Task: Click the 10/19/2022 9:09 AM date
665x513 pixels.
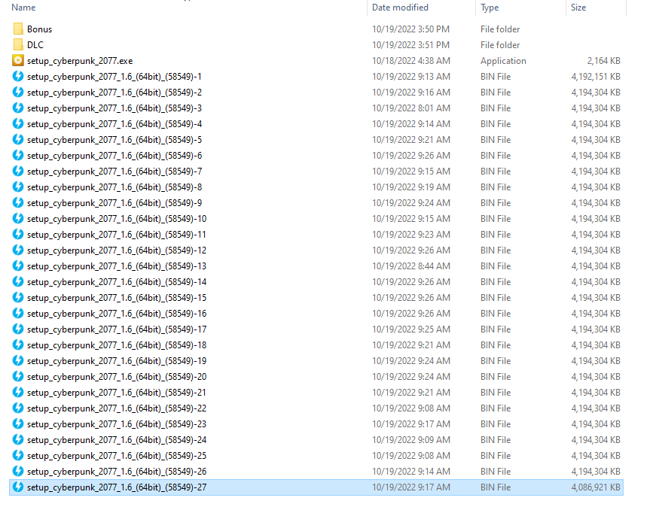Action: [411, 440]
